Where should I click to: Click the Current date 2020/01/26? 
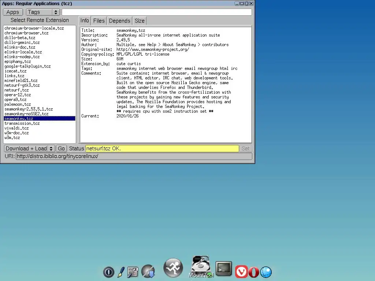127,116
